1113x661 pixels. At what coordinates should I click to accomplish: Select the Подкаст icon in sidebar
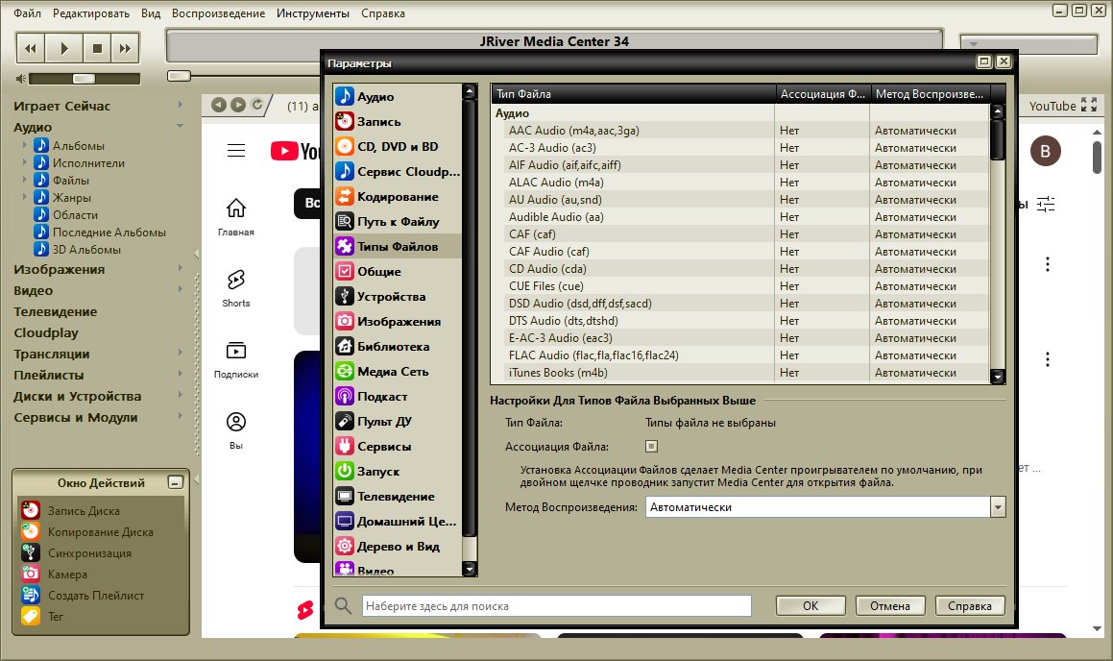tap(345, 397)
